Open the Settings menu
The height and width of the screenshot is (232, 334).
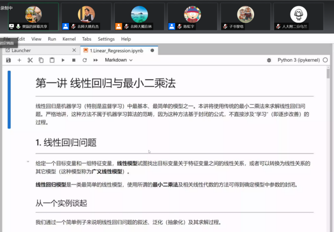tap(106, 39)
